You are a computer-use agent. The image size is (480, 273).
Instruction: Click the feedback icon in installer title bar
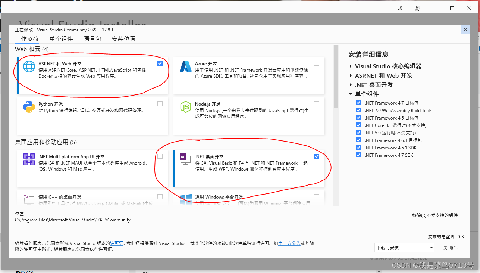click(x=418, y=8)
